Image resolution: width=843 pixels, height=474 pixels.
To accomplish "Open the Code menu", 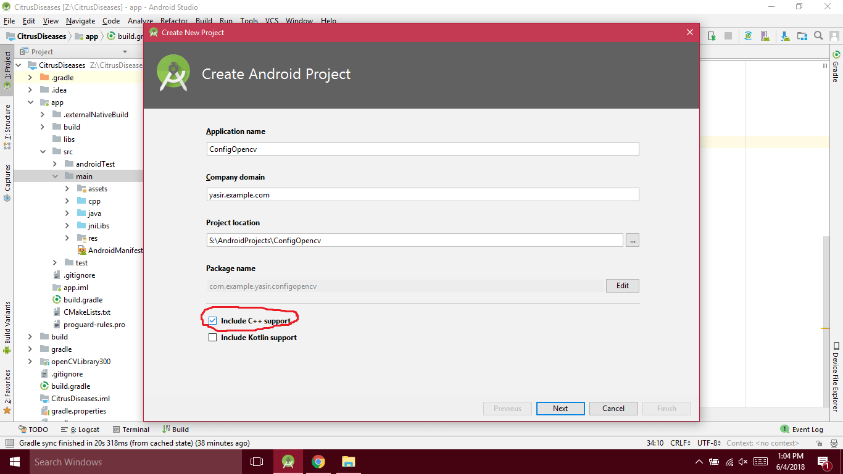I will pyautogui.click(x=111, y=21).
